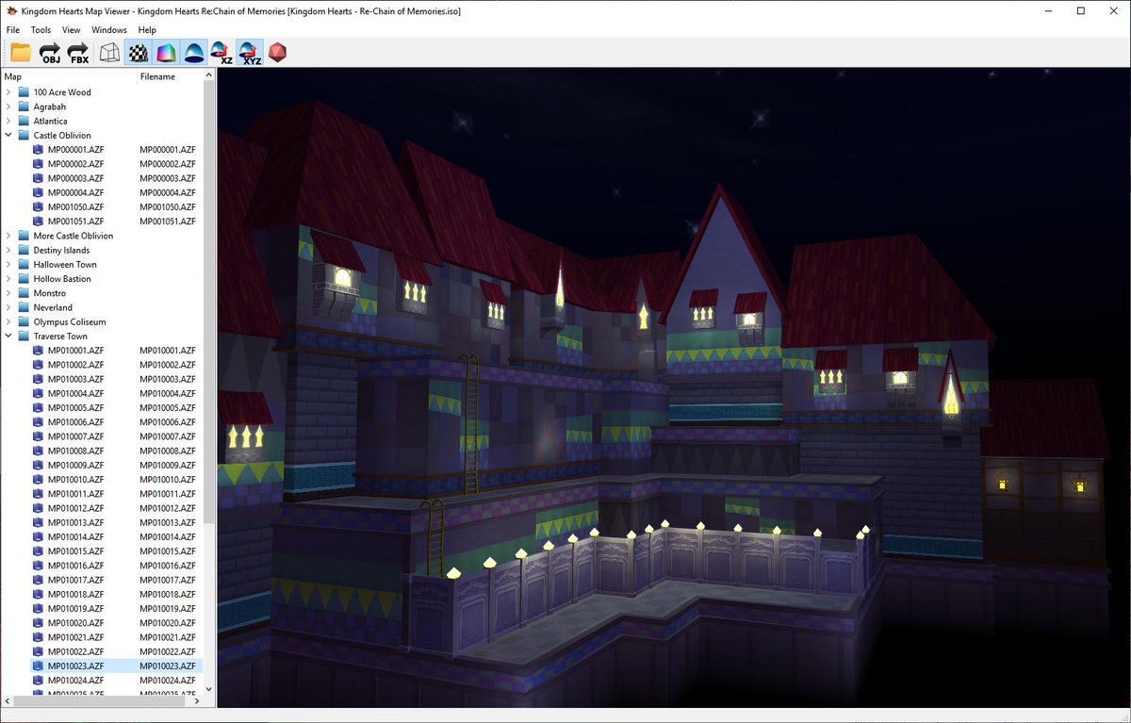Toggle the blue skydome button
1131x723 pixels.
[194, 52]
